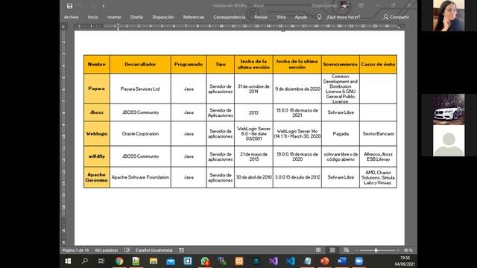The height and width of the screenshot is (268, 477).
Task: Open blue Visual Studio Code from taskbar
Action: click(x=291, y=261)
